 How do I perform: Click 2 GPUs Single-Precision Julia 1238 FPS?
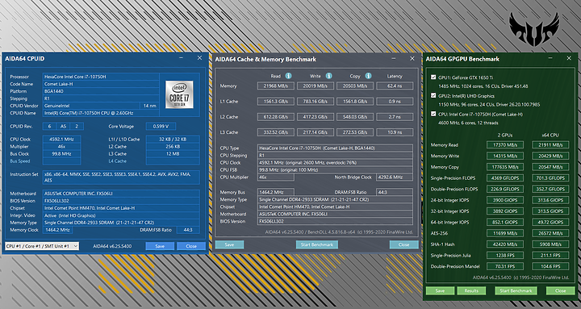point(504,255)
